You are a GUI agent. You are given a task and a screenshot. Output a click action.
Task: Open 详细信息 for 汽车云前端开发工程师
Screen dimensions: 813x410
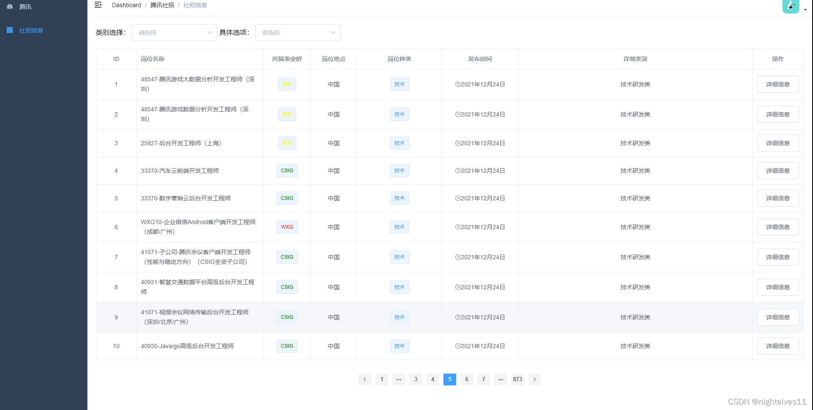click(778, 171)
